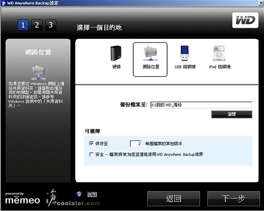Screen dimensions: 264x211
Task: Enable the 安全 encryption checkbox
Action: coord(92,154)
